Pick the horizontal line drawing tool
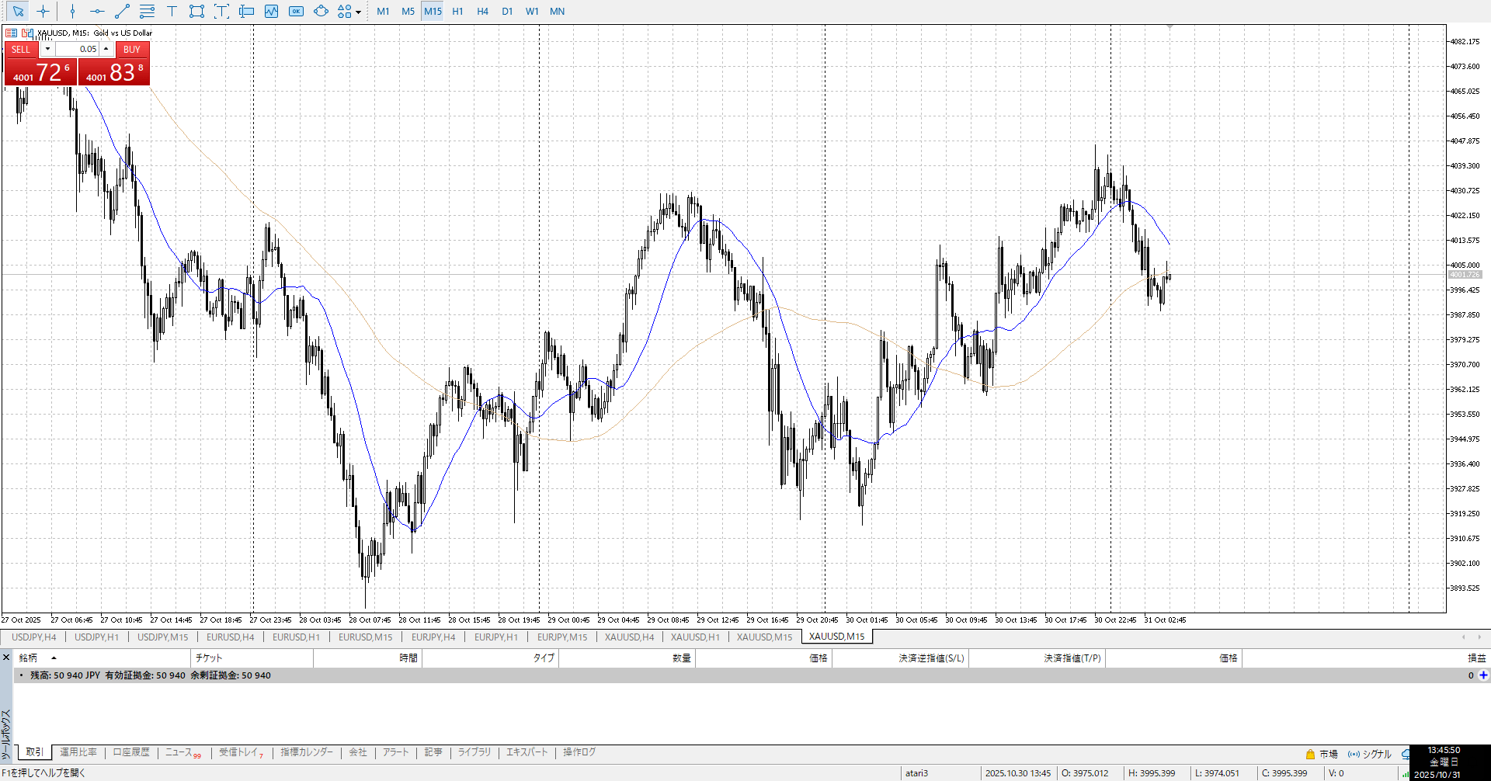This screenshot has width=1491, height=781. tap(97, 11)
